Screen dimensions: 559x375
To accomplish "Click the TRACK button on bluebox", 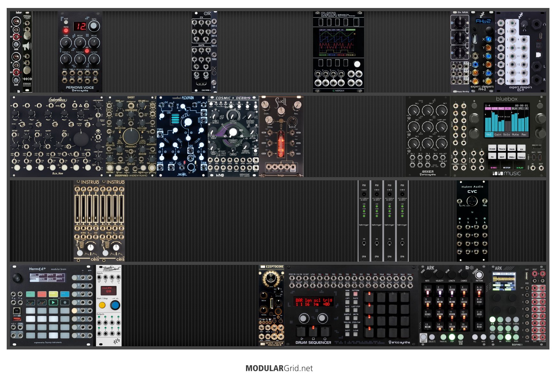I will (x=502, y=148).
